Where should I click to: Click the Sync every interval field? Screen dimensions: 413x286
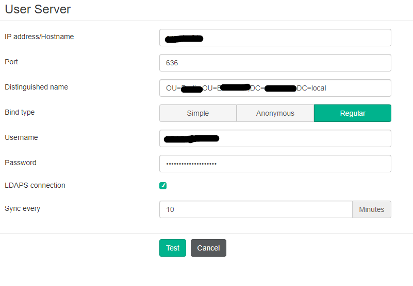pyautogui.click(x=256, y=209)
